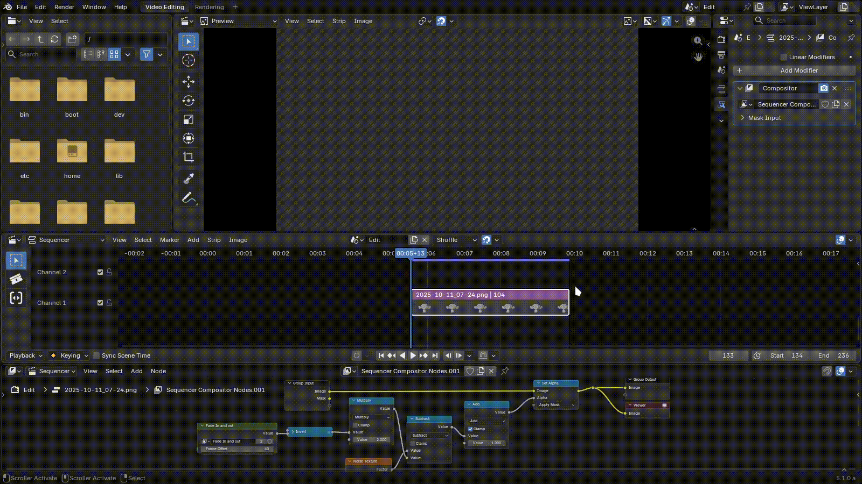The height and width of the screenshot is (484, 862).
Task: Select the 2025-10-11_07-24.png strip in the timeline
Action: [x=490, y=302]
